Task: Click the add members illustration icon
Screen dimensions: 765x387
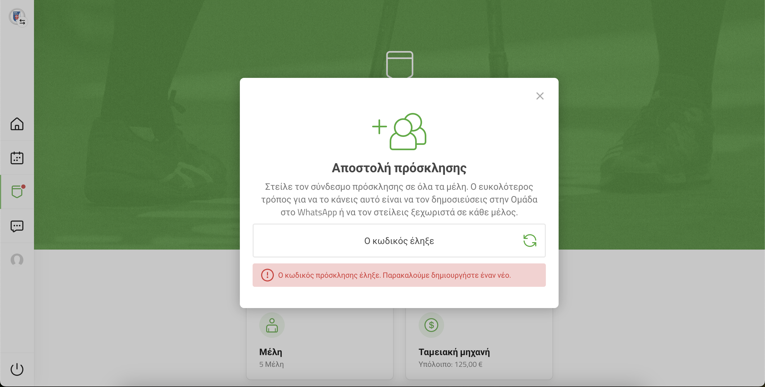Action: coord(399,131)
